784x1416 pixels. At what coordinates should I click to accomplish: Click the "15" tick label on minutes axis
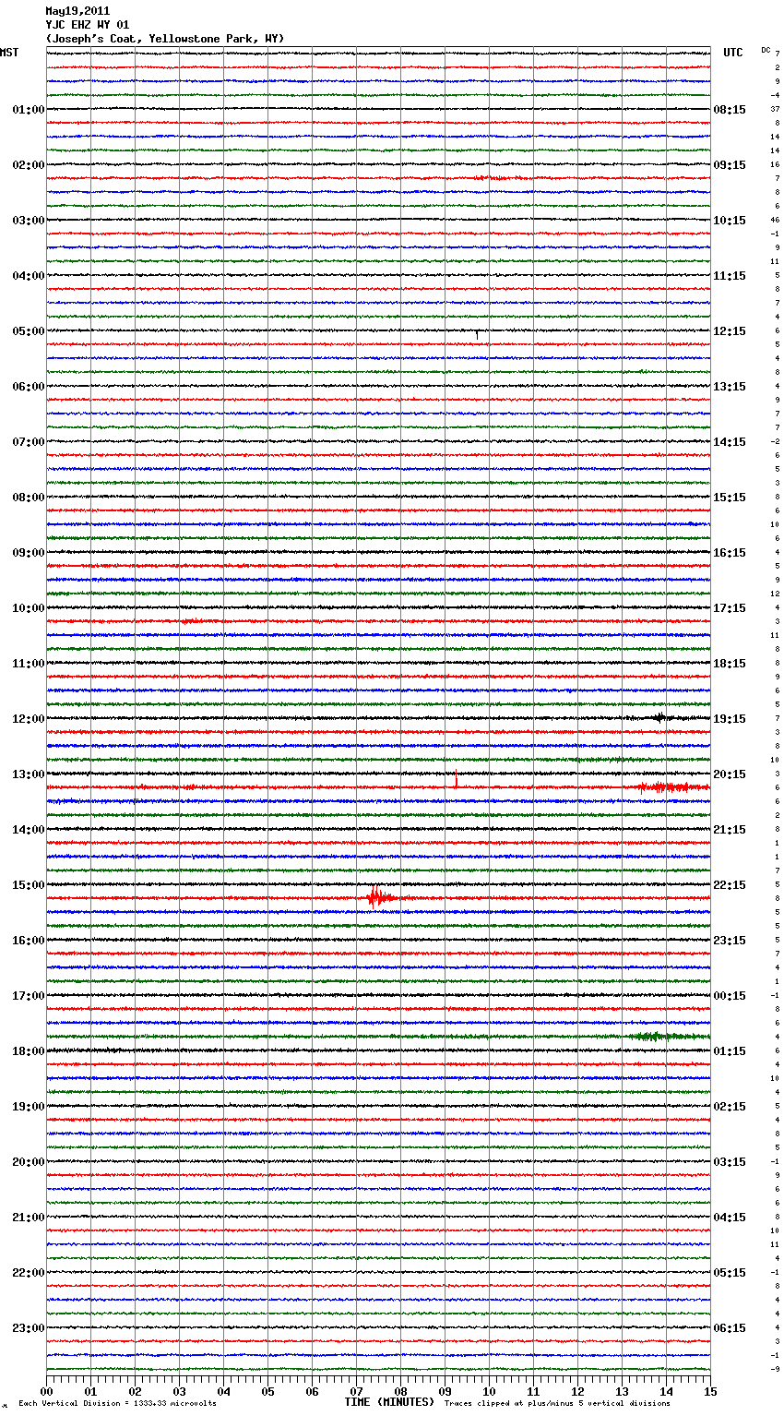(x=710, y=1391)
